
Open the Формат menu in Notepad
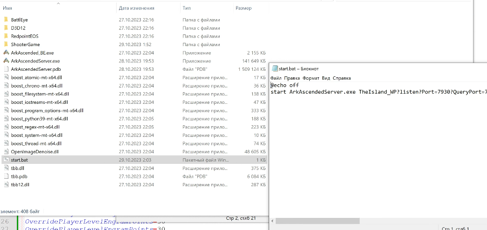(311, 78)
